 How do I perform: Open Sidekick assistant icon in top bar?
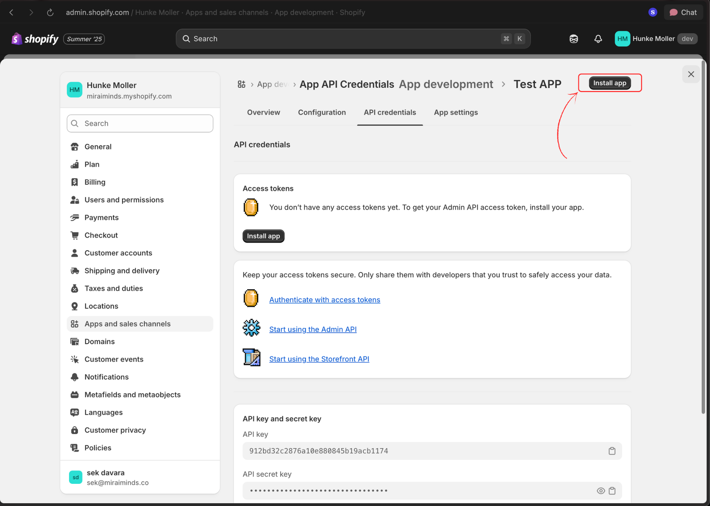click(x=574, y=39)
